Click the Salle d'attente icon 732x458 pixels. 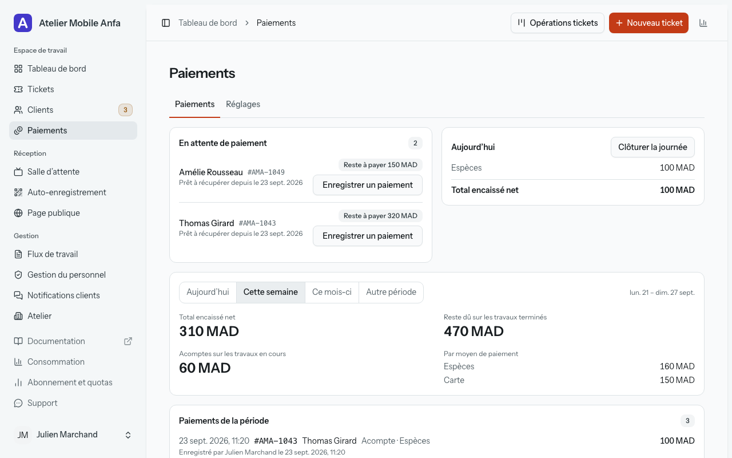coord(18,172)
